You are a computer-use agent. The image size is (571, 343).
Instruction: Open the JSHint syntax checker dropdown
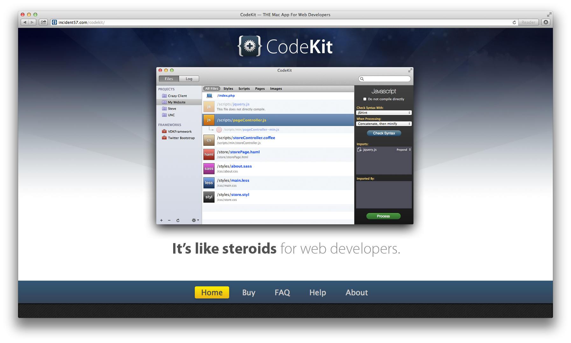click(x=384, y=113)
